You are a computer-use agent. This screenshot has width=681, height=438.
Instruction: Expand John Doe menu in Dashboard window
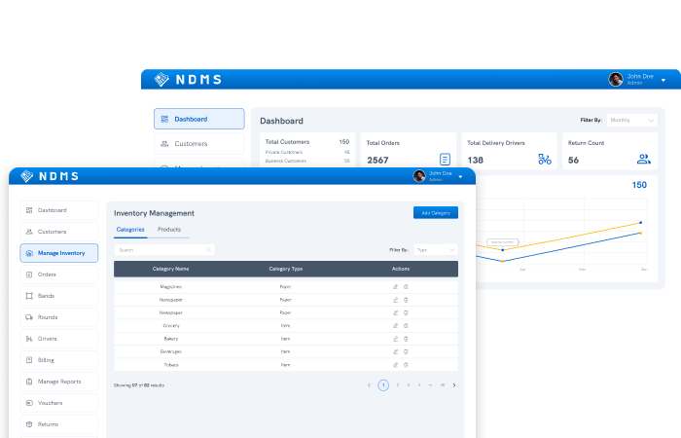tap(663, 79)
